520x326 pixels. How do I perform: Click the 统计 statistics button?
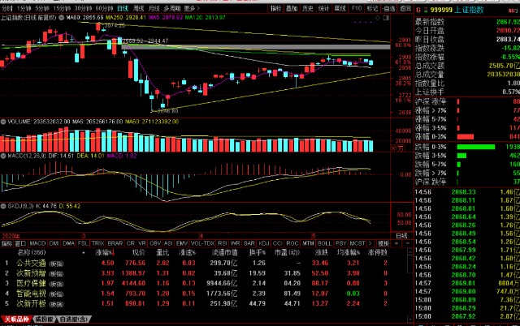click(324, 8)
